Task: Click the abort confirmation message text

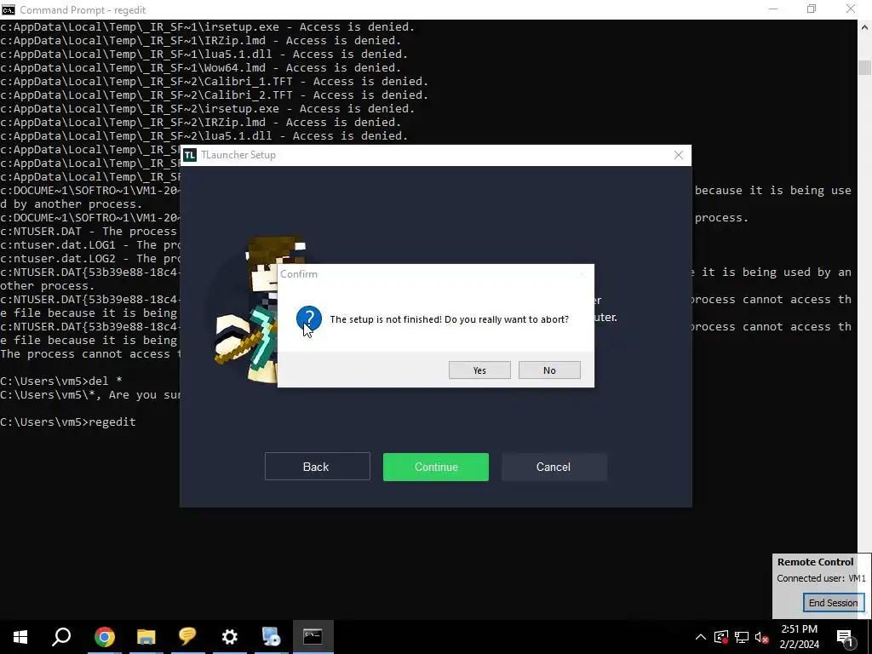Action: point(450,319)
